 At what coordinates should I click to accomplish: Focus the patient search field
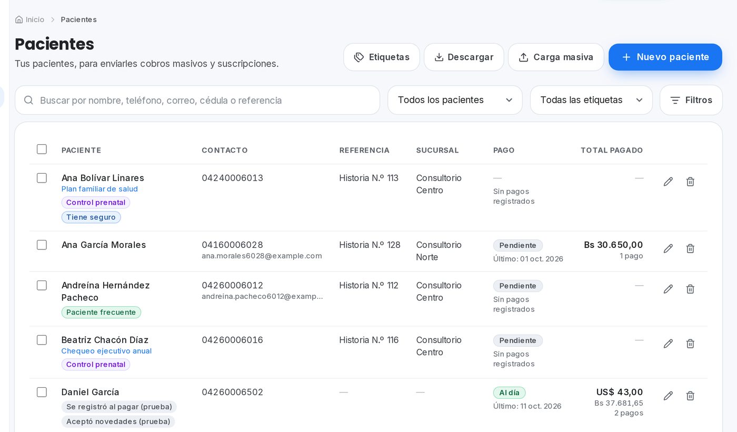pos(197,100)
